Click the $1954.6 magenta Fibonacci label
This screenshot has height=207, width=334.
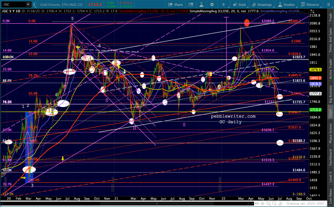click(268, 50)
